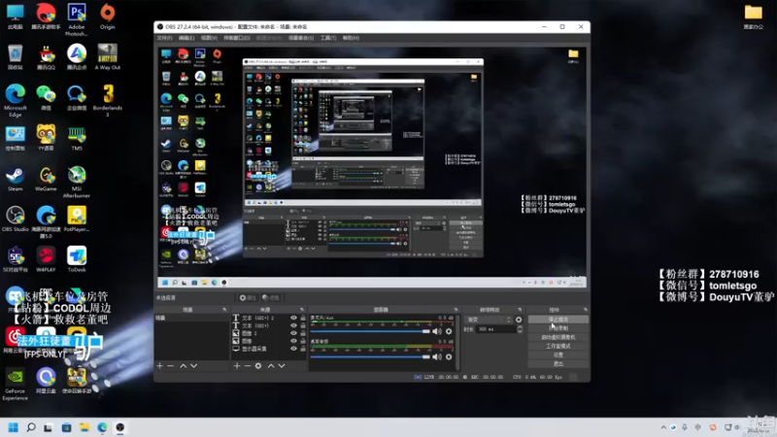Click the 开始录制 button
This screenshot has width=777, height=437.
557,328
